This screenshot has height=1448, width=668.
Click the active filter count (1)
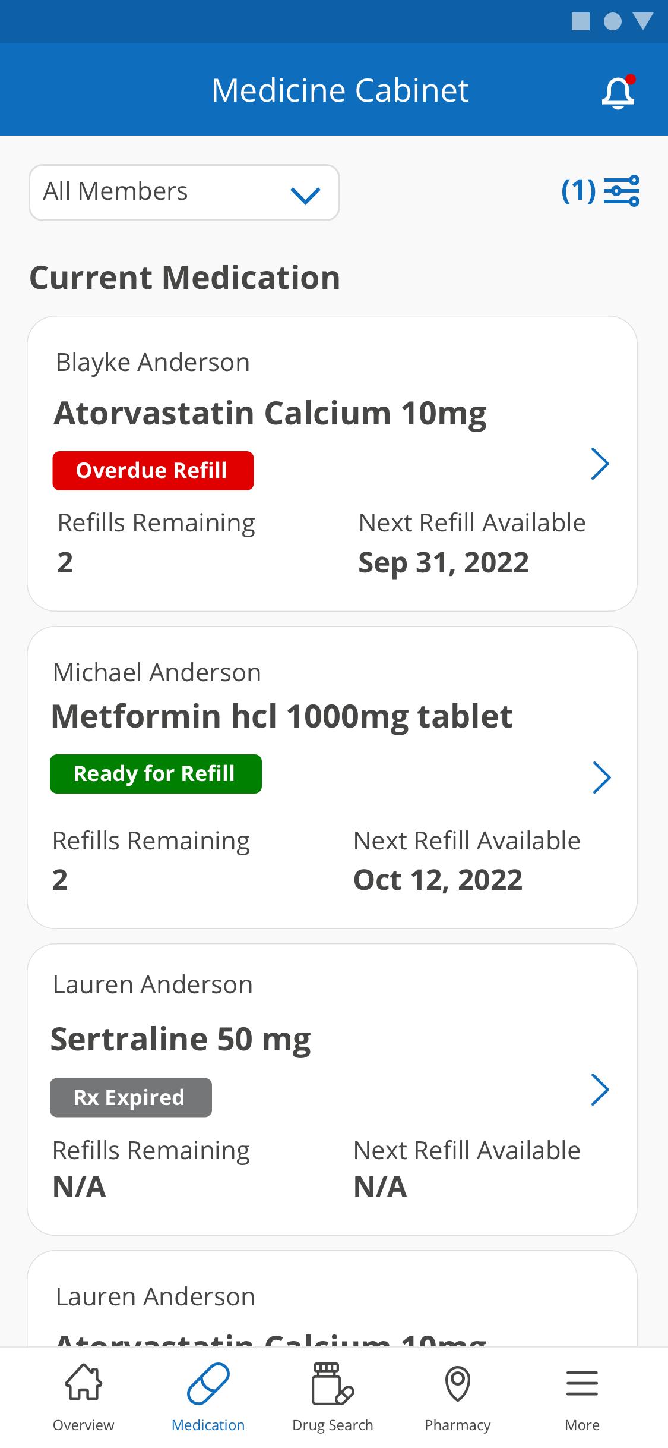578,191
